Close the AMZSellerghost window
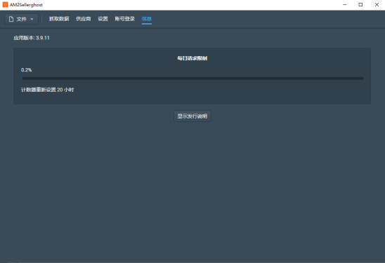Image resolution: width=385 pixels, height=263 pixels. click(377, 5)
